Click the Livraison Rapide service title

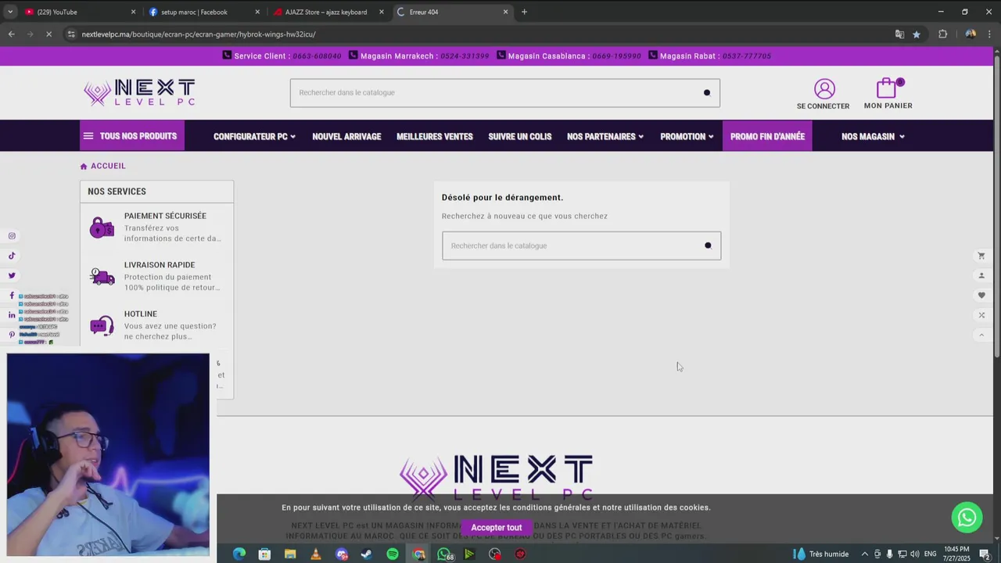(160, 265)
